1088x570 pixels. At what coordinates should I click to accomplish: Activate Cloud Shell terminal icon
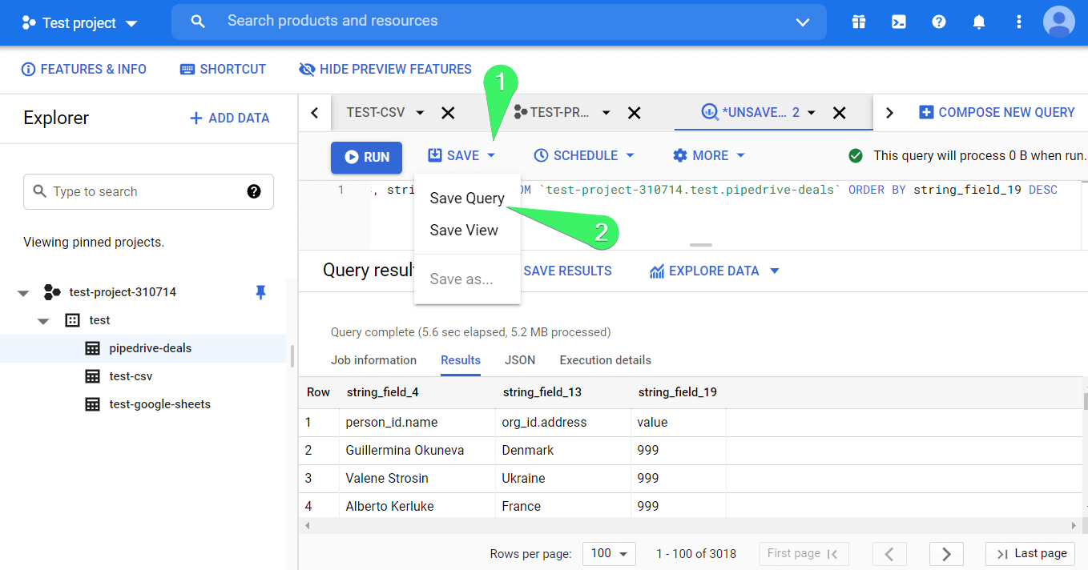(x=899, y=22)
